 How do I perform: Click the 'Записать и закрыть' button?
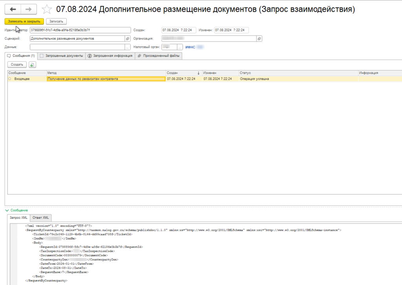pyautogui.click(x=24, y=21)
